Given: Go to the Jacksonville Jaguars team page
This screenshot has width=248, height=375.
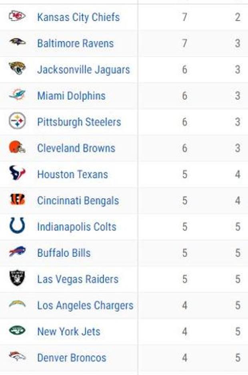Looking at the screenshot, I should (x=83, y=70).
